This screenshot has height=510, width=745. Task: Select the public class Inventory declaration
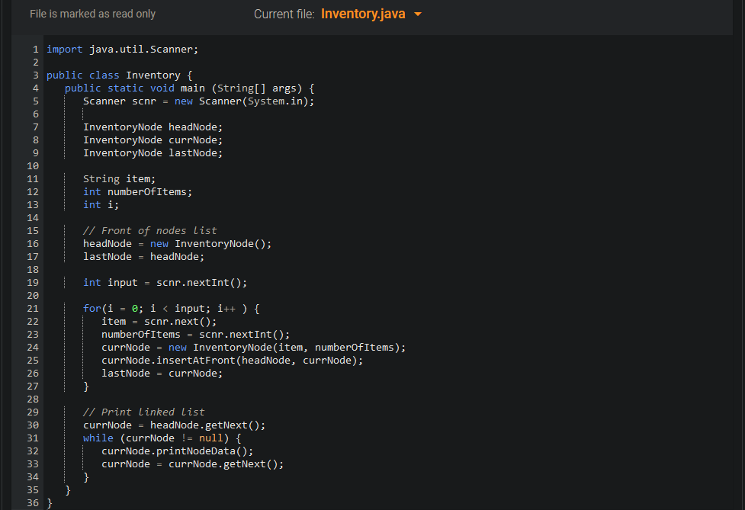pyautogui.click(x=114, y=75)
